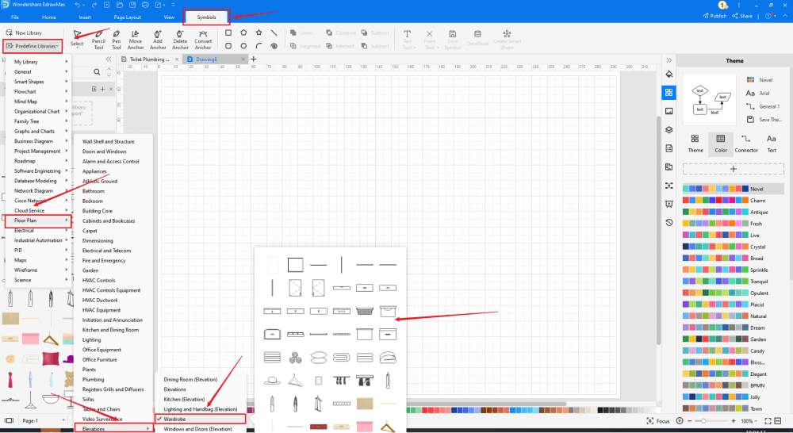Open the File menu
Screen dimensions: 793x433
pos(15,17)
